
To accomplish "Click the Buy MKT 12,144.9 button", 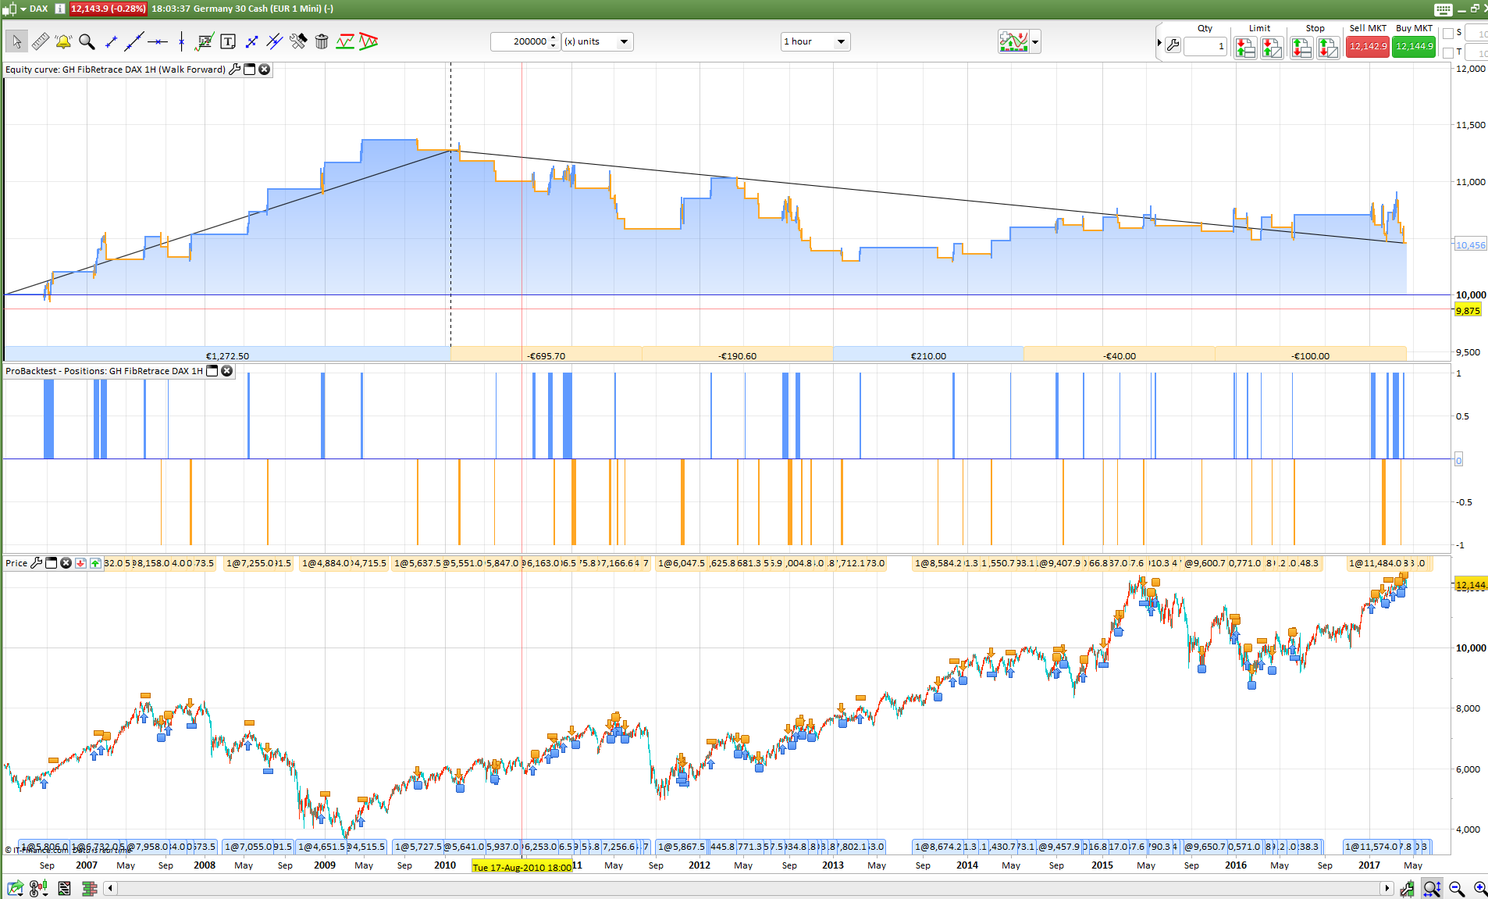I will (x=1414, y=47).
